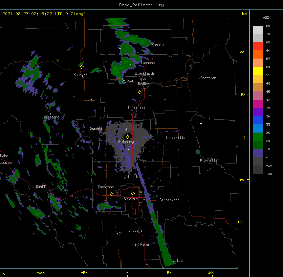Image resolution: width=283 pixels, height=277 pixels.
Task: Click the Blackfalds city label
Action: pyautogui.click(x=145, y=73)
